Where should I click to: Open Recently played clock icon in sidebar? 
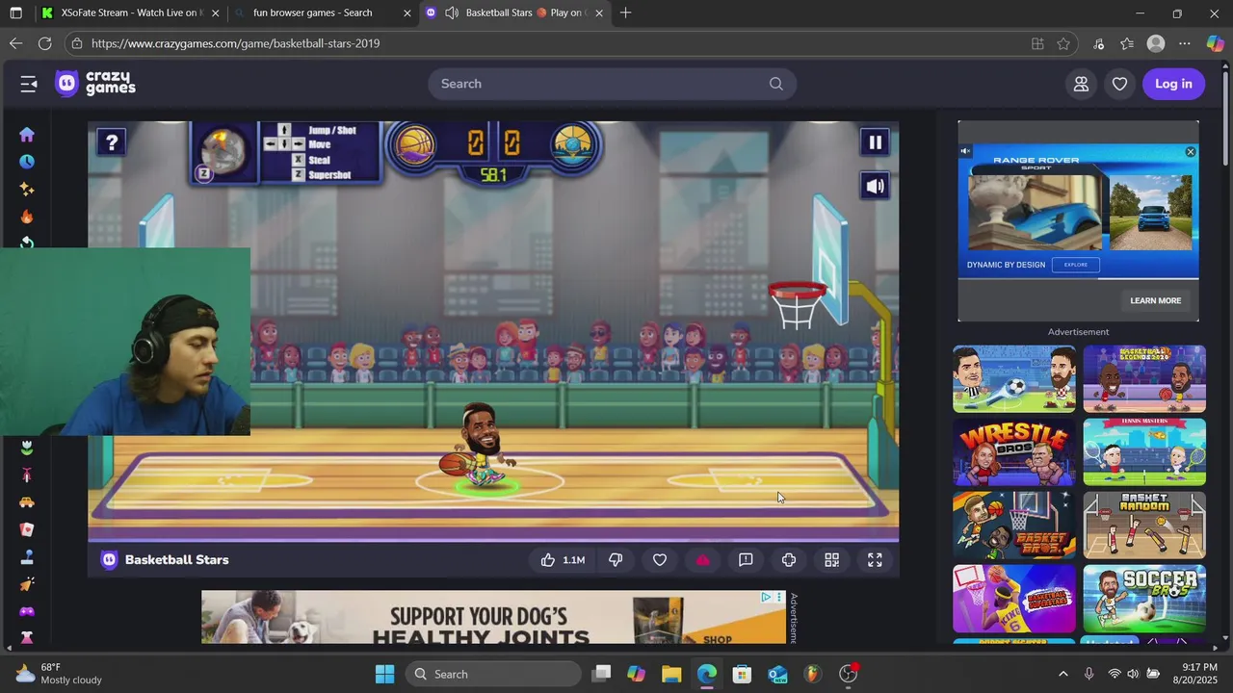[x=27, y=162]
